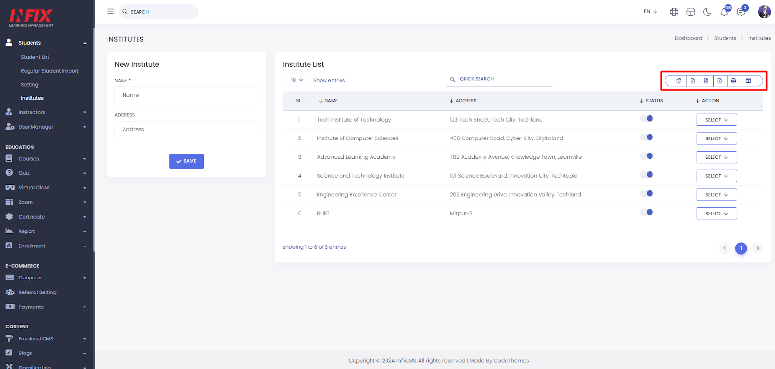Expand the Frontend CMS menu
This screenshot has height=369, width=775.
(x=46, y=339)
